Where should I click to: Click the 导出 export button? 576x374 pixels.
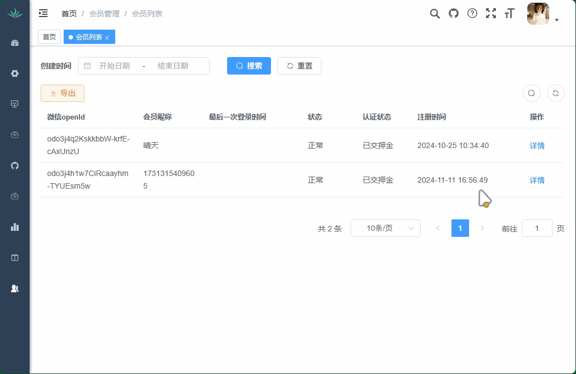(x=63, y=93)
